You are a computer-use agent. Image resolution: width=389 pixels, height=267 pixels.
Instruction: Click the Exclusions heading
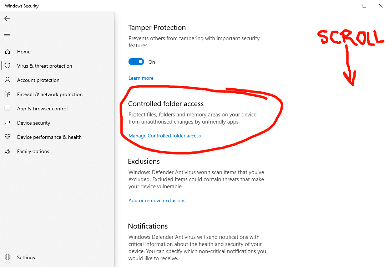click(144, 161)
